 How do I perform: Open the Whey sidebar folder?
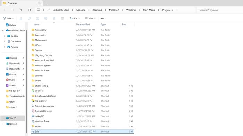(x=10, y=102)
